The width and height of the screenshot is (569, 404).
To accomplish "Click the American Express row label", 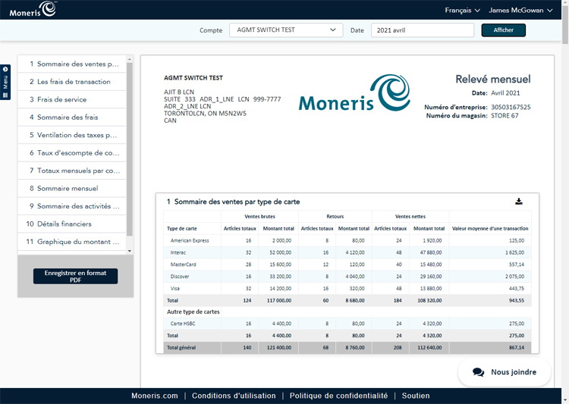I will click(190, 240).
